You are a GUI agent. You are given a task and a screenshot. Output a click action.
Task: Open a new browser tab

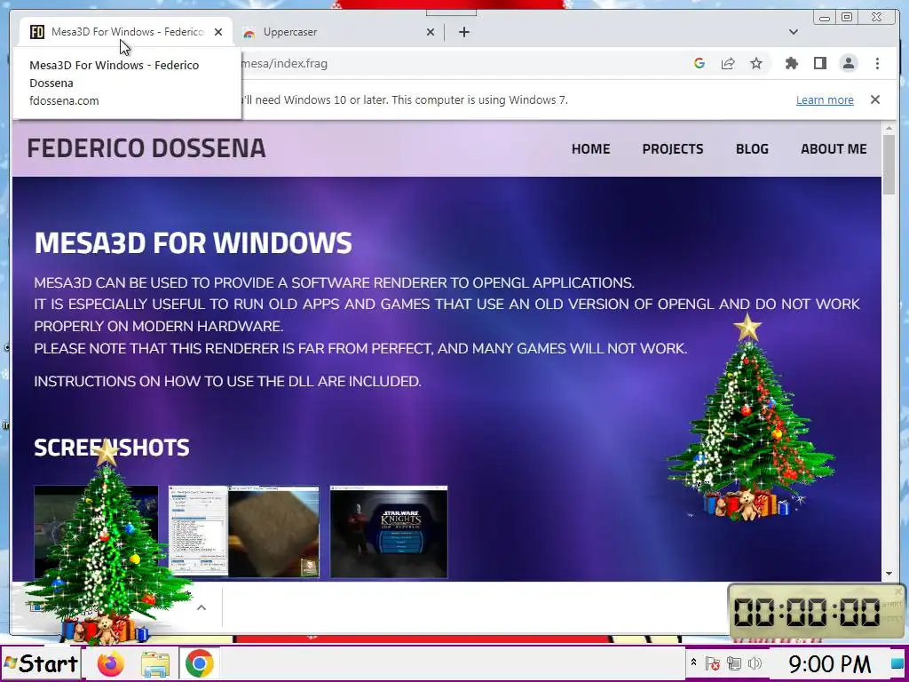[x=463, y=32]
